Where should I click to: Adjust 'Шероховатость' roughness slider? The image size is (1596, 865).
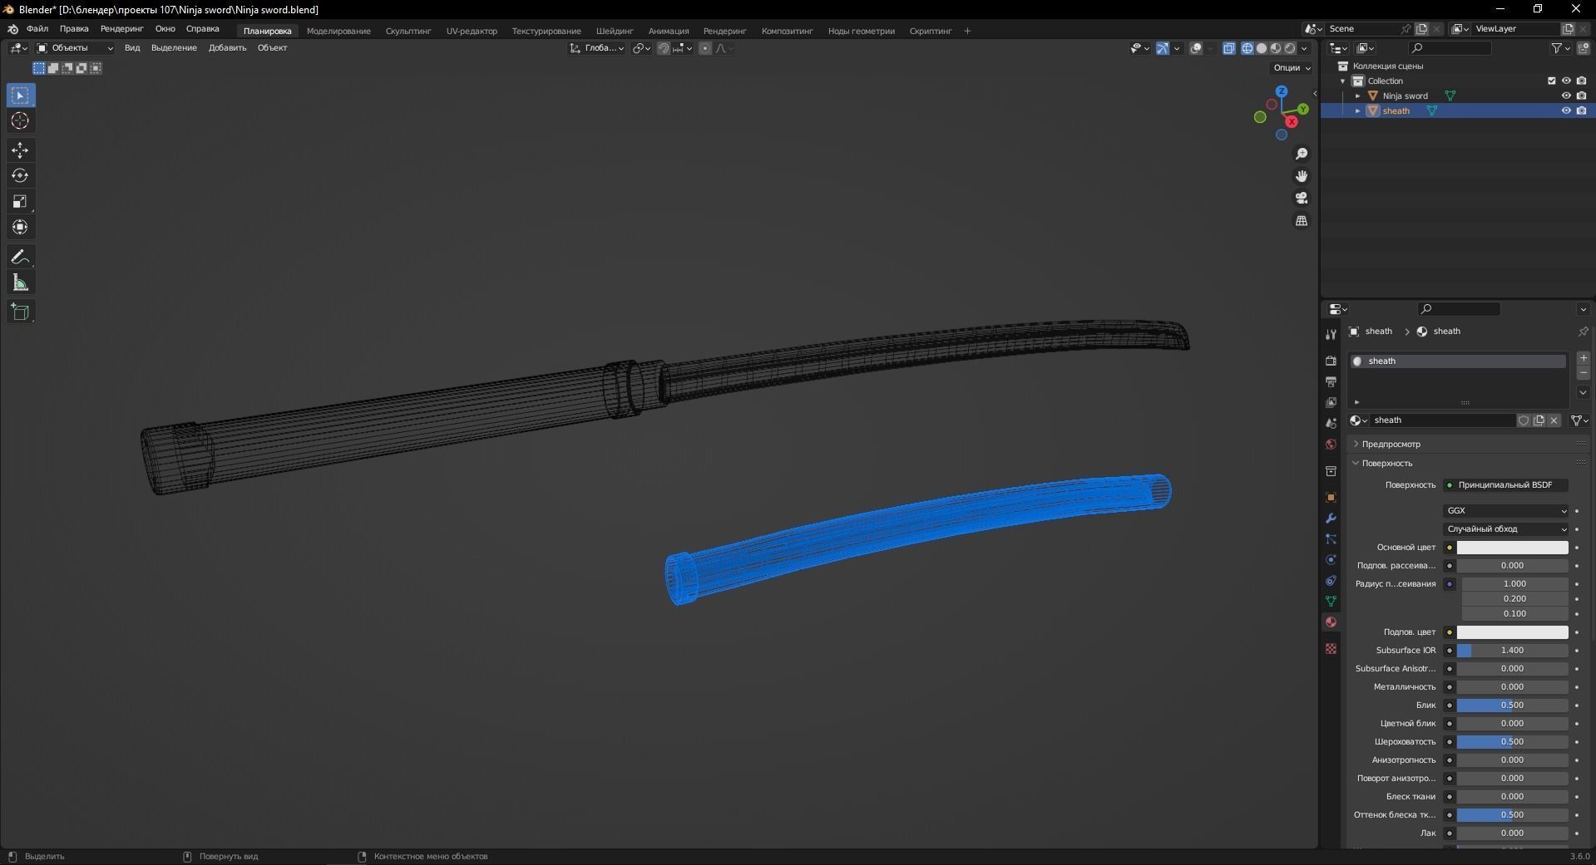(x=1512, y=741)
